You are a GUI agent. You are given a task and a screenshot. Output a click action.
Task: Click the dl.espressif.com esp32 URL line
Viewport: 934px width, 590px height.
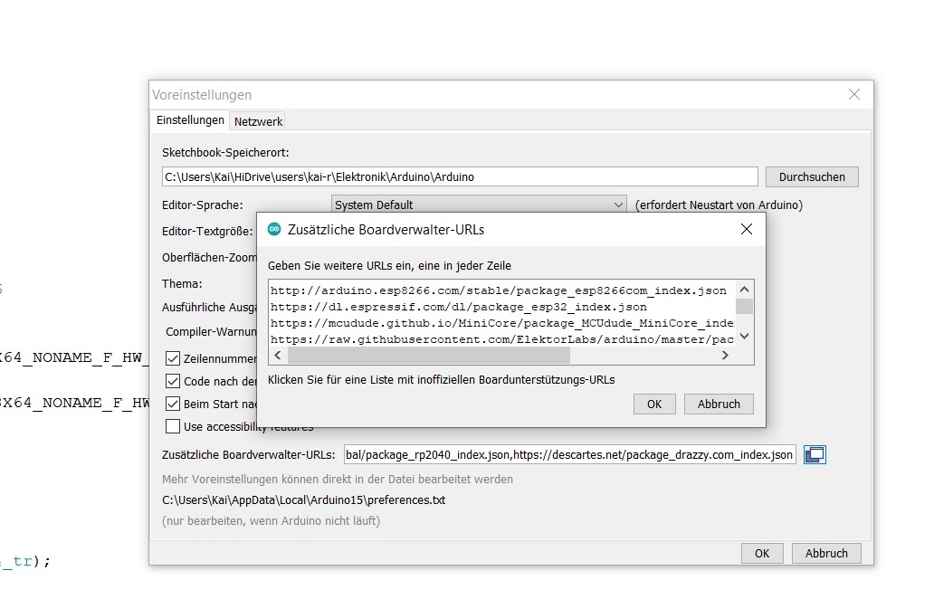coord(459,307)
